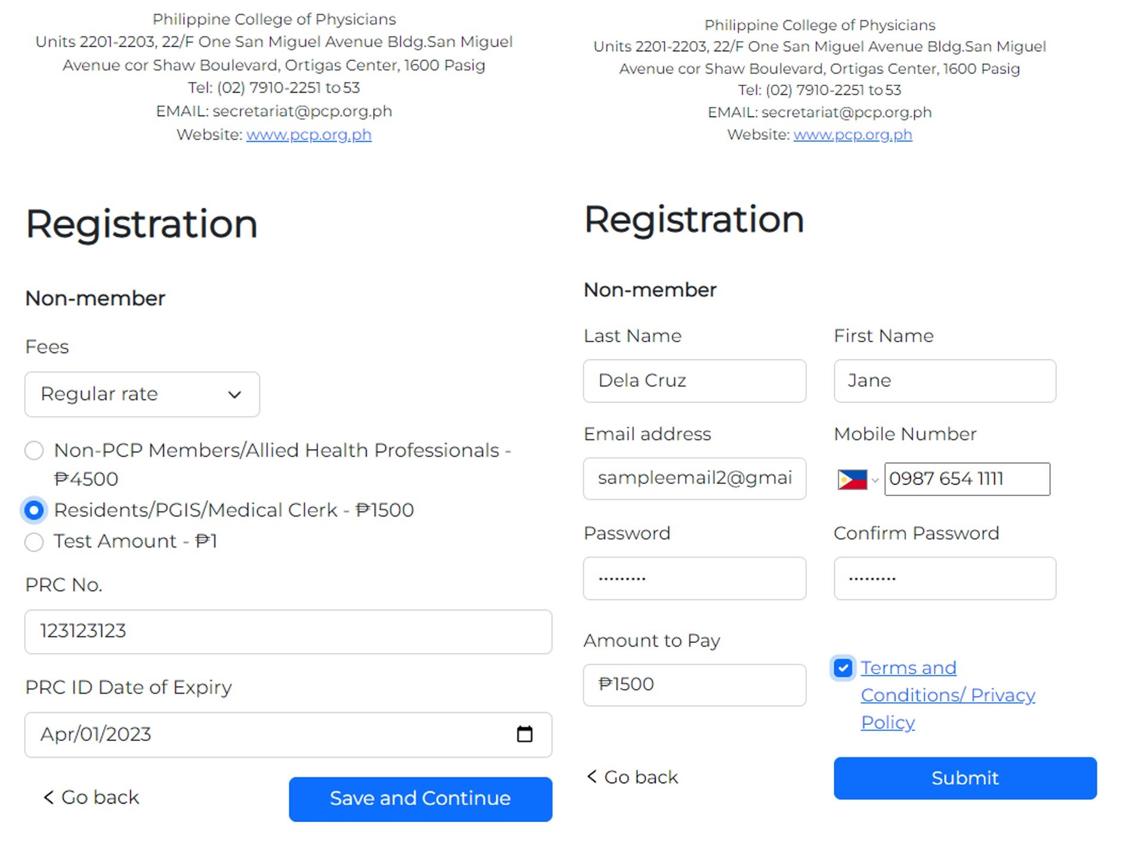The image size is (1128, 846).
Task: Click the blue Submit button
Action: (x=964, y=777)
